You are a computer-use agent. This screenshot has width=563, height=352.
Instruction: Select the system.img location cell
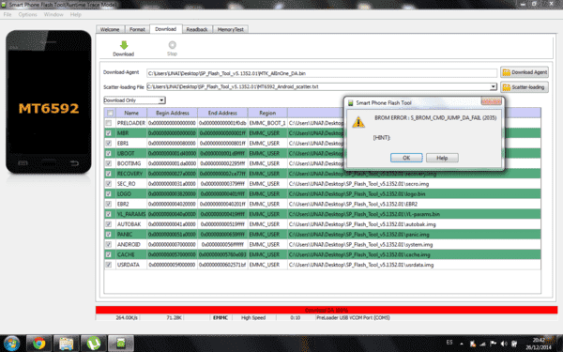(x=414, y=245)
